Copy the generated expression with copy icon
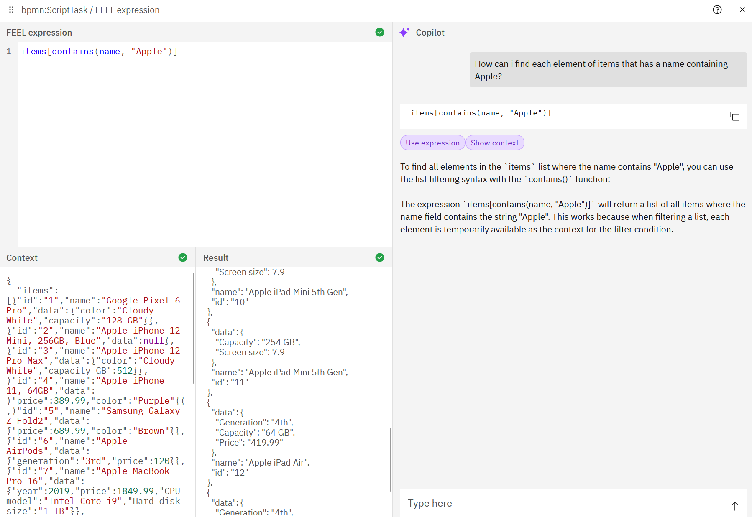 pyautogui.click(x=734, y=116)
